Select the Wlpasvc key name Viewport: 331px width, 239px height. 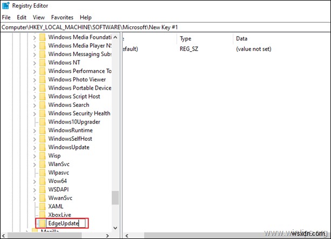pyautogui.click(x=58, y=173)
